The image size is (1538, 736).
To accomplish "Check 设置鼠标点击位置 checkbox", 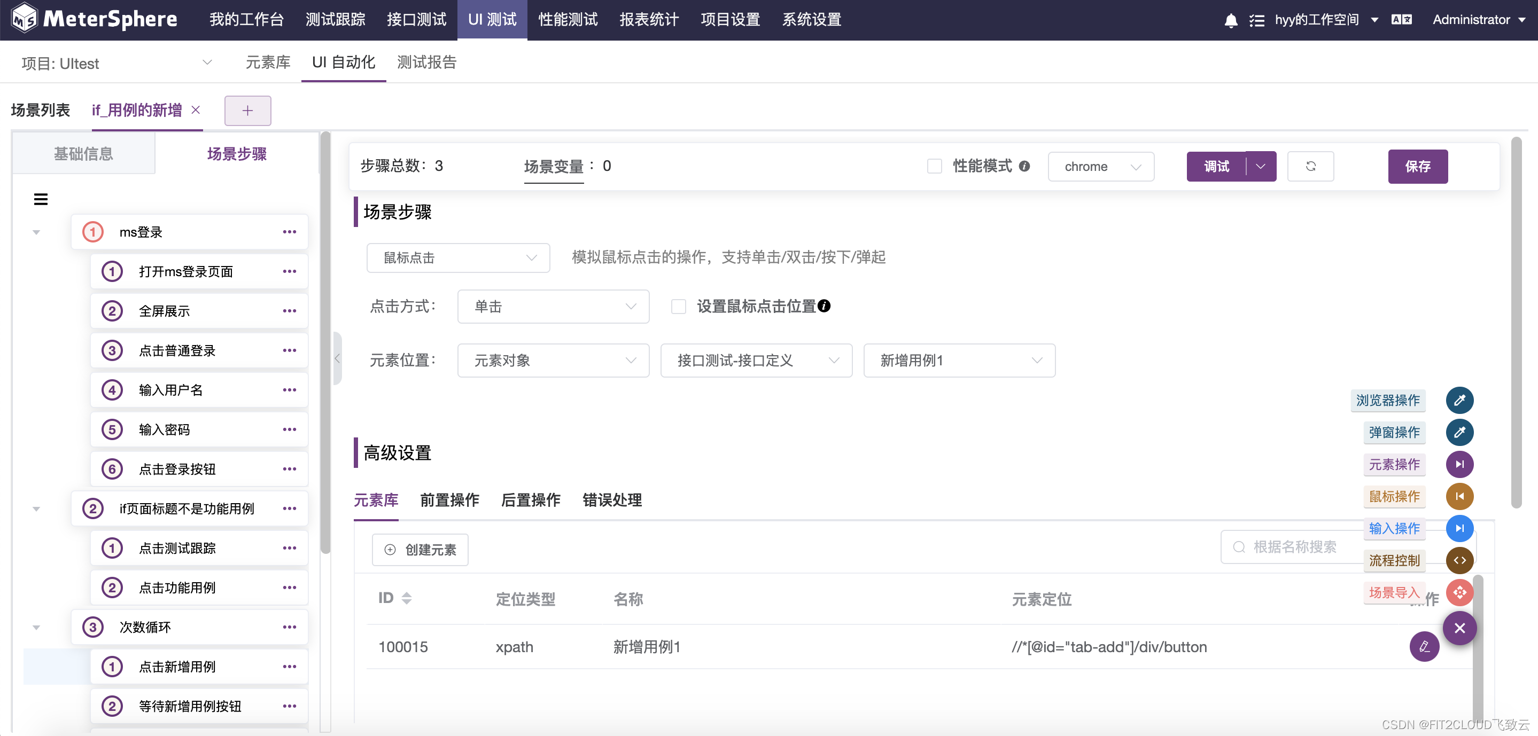I will (678, 306).
